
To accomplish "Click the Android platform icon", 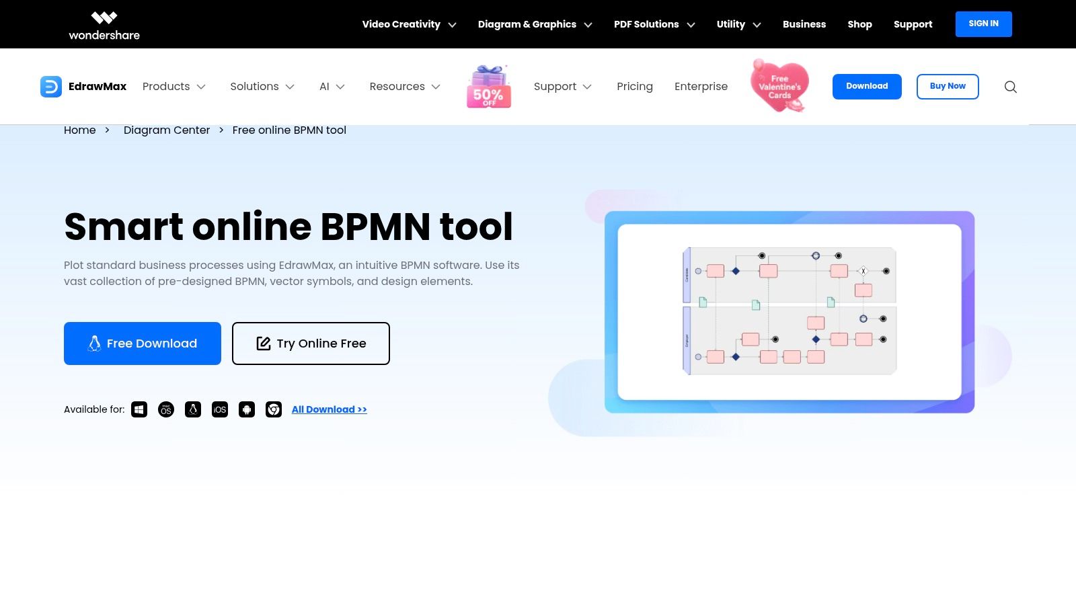I will click(247, 409).
